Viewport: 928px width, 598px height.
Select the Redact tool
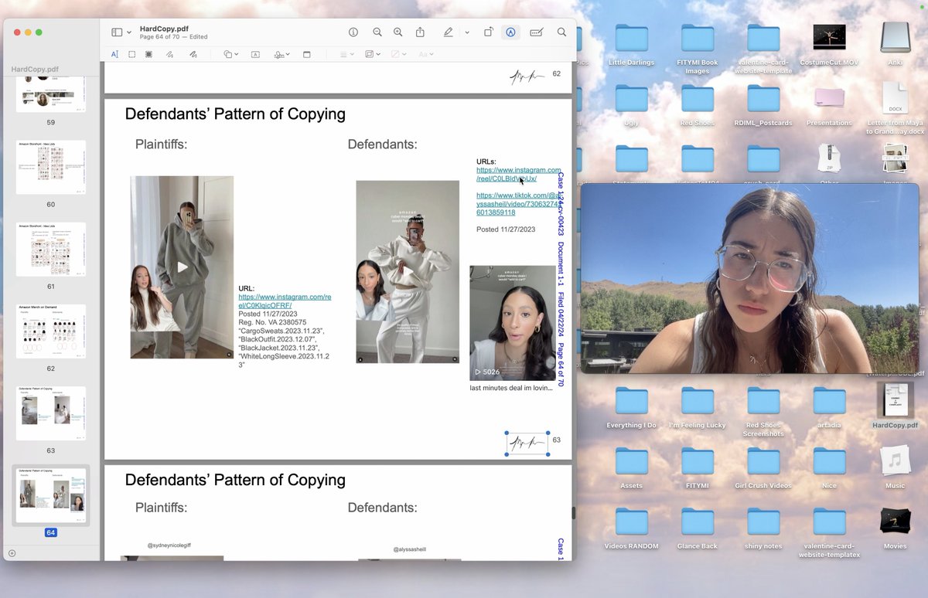tap(148, 54)
